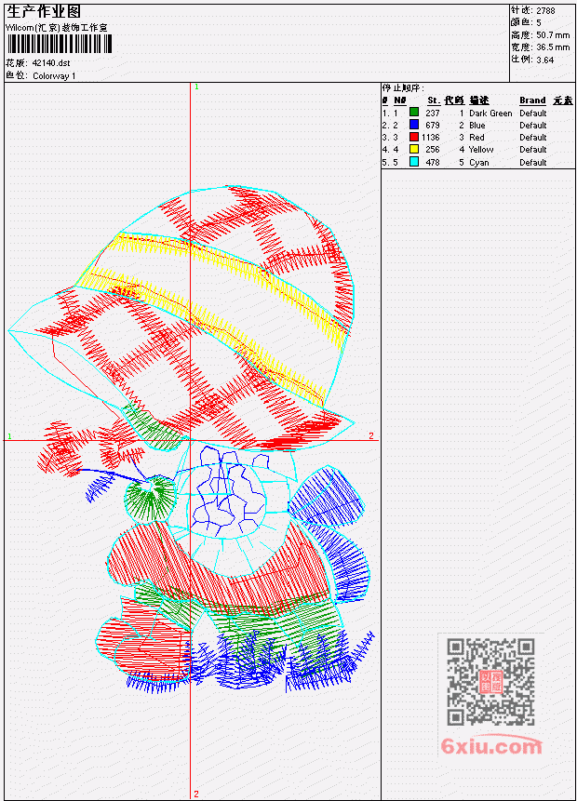Image resolution: width=577 pixels, height=801 pixels.
Task: Select the 'Blue' description text
Action: point(477,126)
